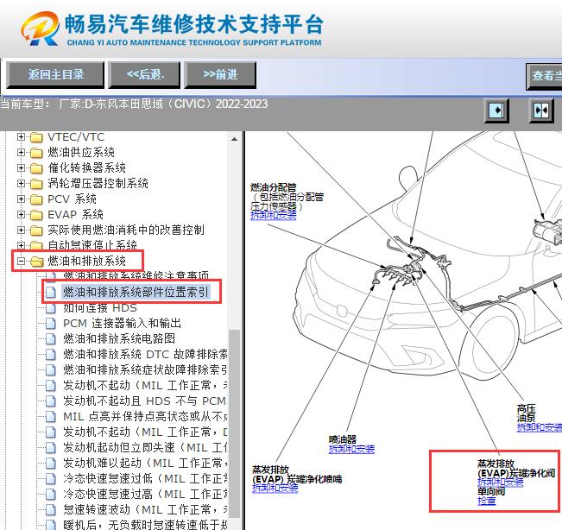Select the 燃油供应系统 folder icon
The height and width of the screenshot is (530, 562).
click(36, 153)
